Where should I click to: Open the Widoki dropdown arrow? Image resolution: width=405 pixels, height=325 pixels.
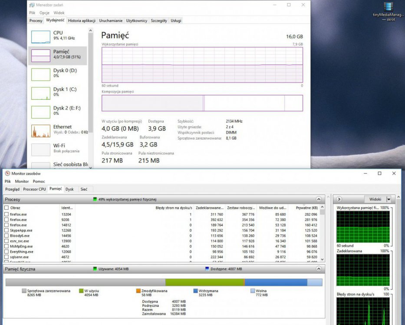point(389,199)
